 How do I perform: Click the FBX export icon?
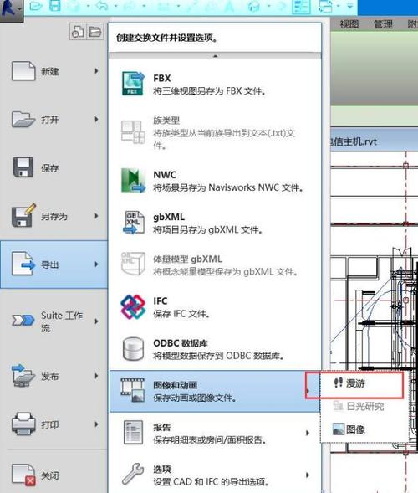point(133,84)
